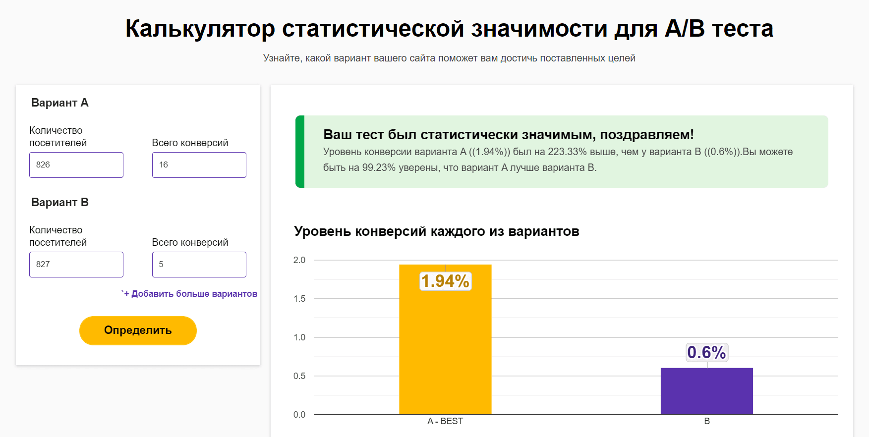Click the 'Вариант B' section heading
Screen dimensions: 869x437
(59, 202)
